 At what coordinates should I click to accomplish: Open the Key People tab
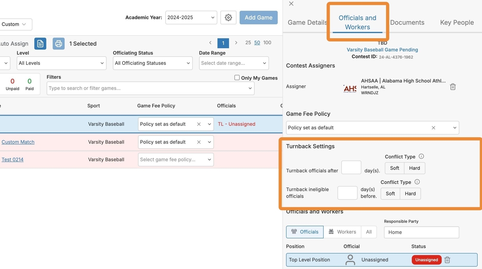pos(457,22)
